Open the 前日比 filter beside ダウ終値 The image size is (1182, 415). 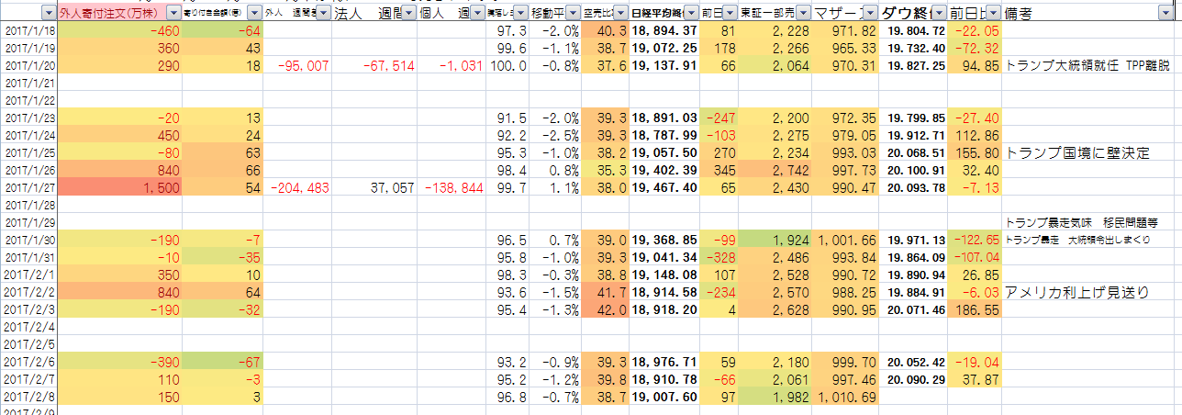992,14
